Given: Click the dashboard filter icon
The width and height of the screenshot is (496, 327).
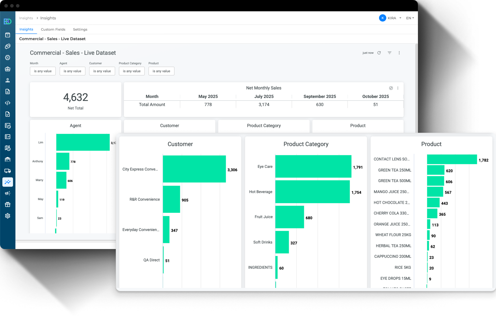Looking at the screenshot, I should point(389,53).
